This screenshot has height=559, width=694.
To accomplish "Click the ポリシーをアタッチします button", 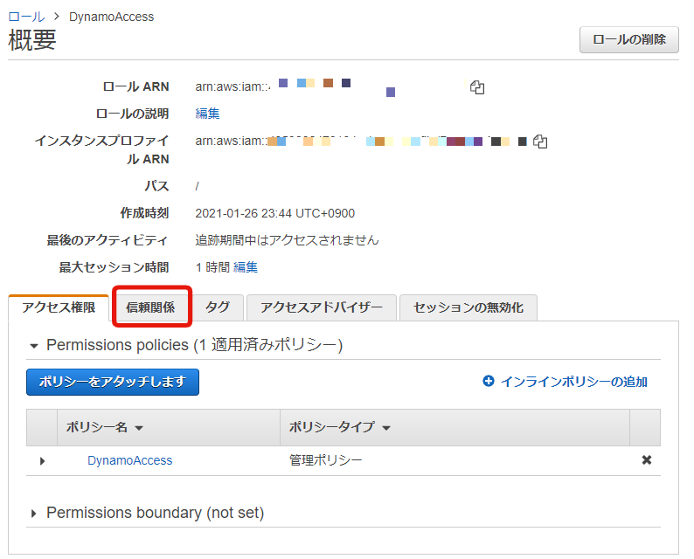I will coord(113,382).
